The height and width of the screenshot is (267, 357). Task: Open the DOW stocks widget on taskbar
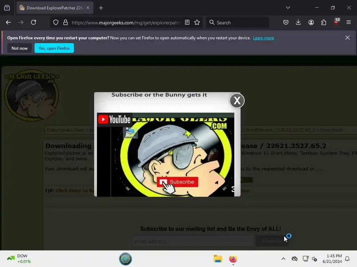point(19,259)
